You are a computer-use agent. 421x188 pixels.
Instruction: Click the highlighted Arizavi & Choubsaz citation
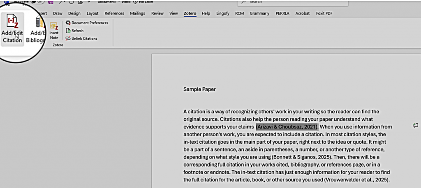point(287,127)
